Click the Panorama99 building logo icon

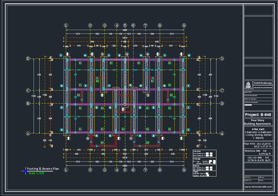coord(248,85)
